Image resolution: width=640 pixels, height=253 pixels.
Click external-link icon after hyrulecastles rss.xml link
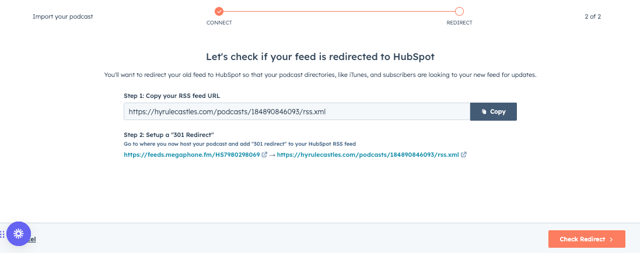coord(464,154)
